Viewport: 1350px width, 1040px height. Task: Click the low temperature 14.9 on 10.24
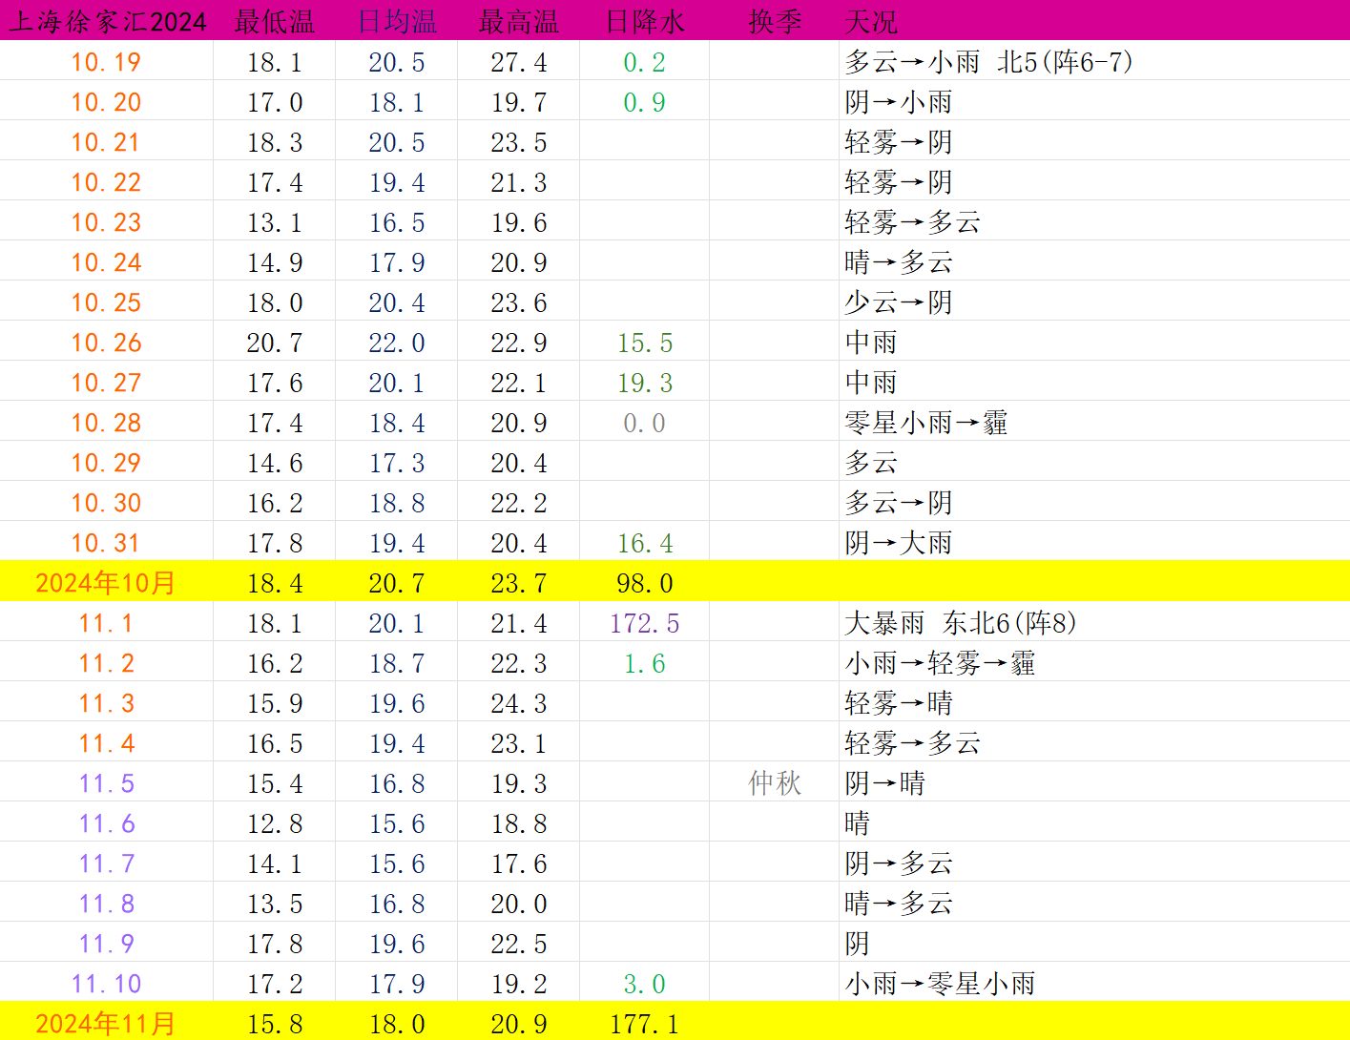tap(275, 262)
